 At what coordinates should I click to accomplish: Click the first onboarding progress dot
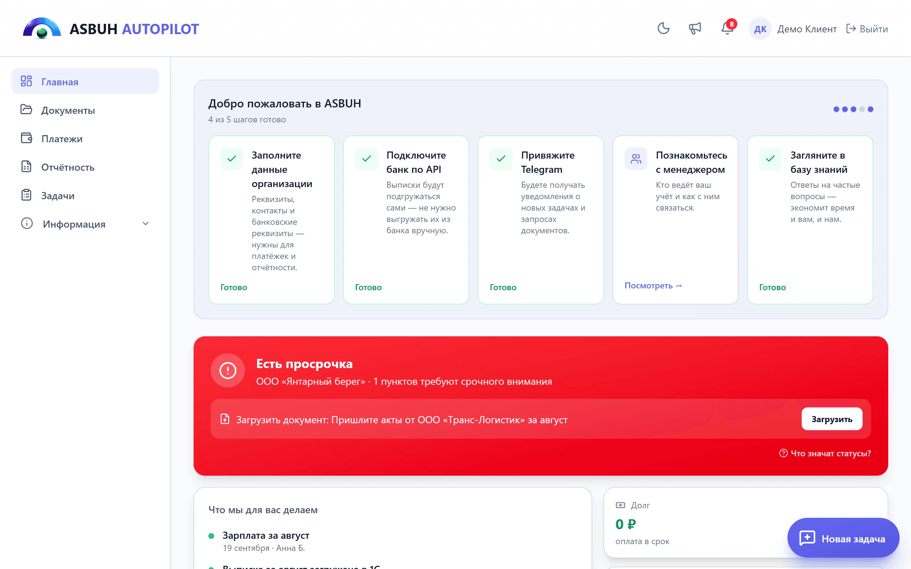pos(836,109)
